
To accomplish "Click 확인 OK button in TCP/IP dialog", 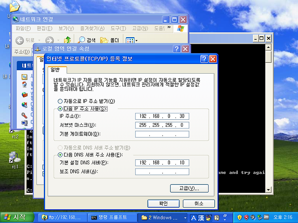I will click(x=163, y=204).
